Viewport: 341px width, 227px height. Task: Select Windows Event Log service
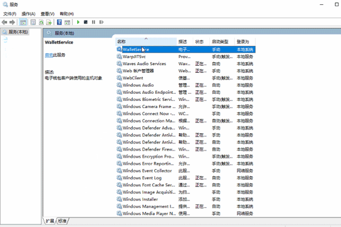[x=185, y=178]
